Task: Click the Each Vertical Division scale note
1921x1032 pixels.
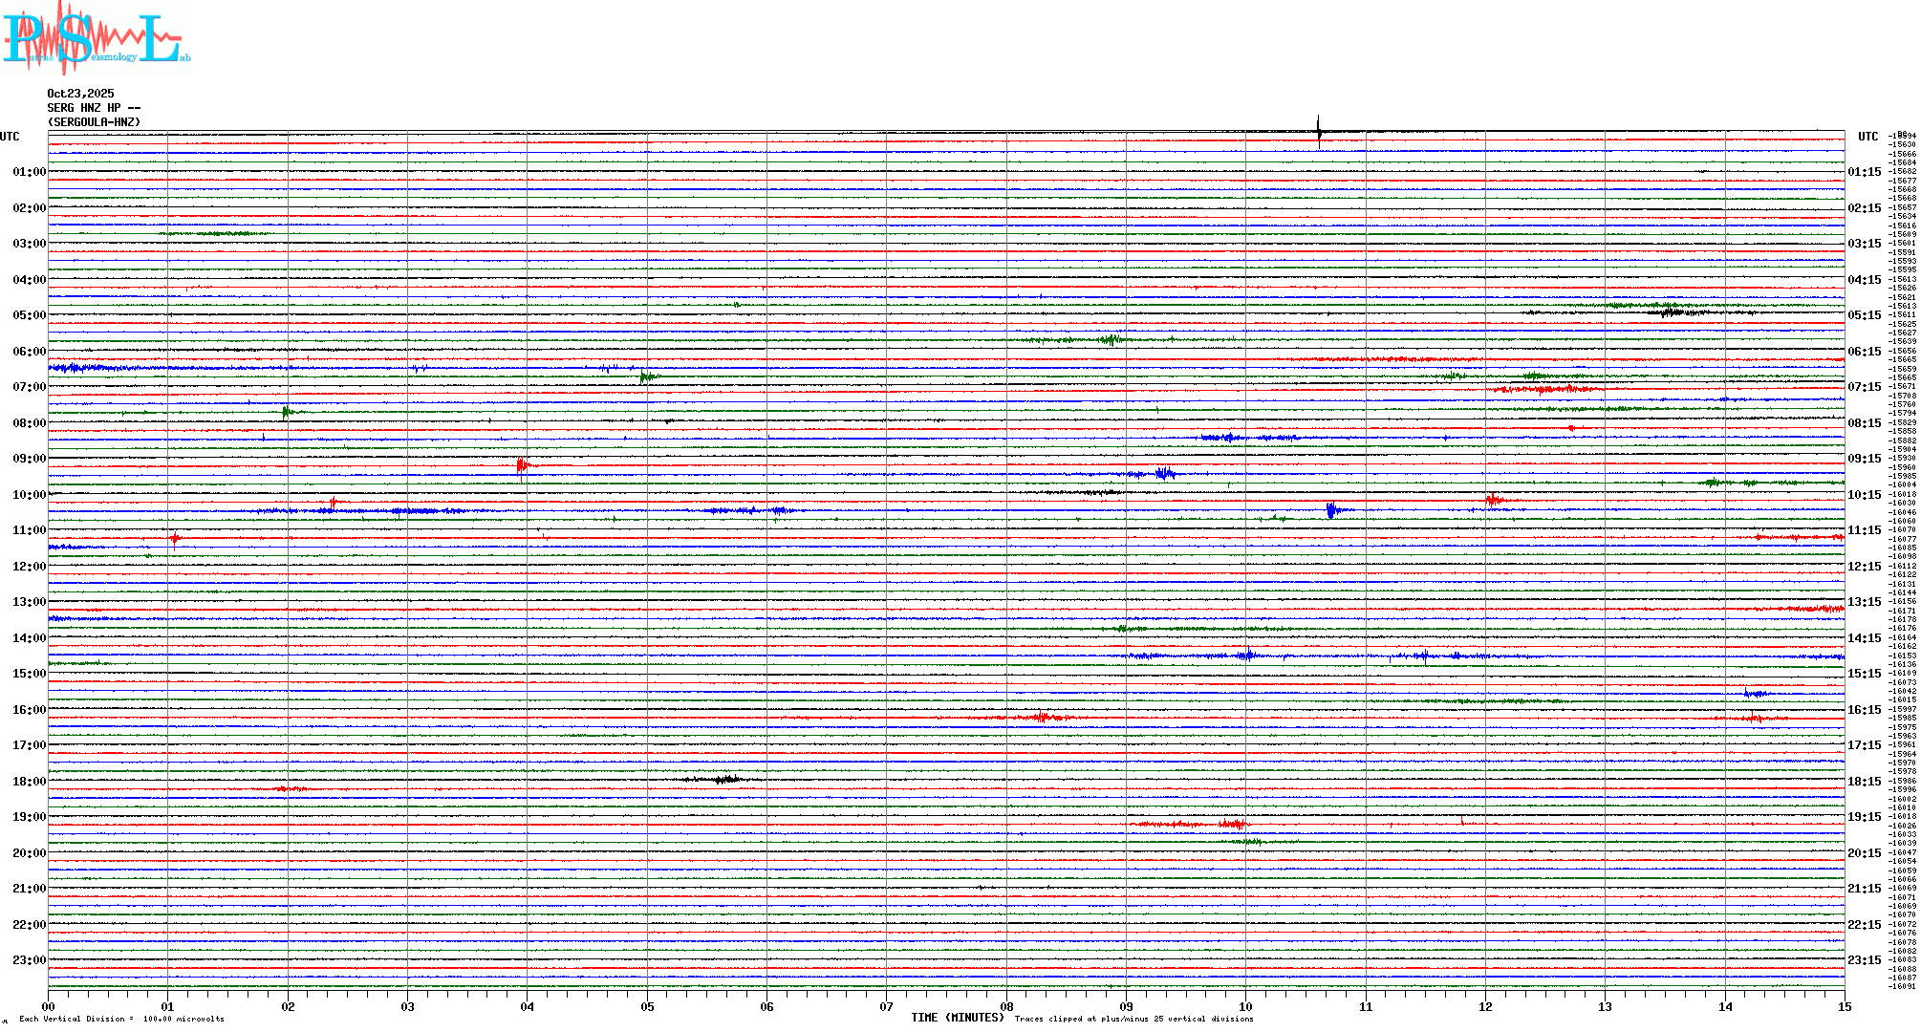Action: click(x=121, y=1019)
